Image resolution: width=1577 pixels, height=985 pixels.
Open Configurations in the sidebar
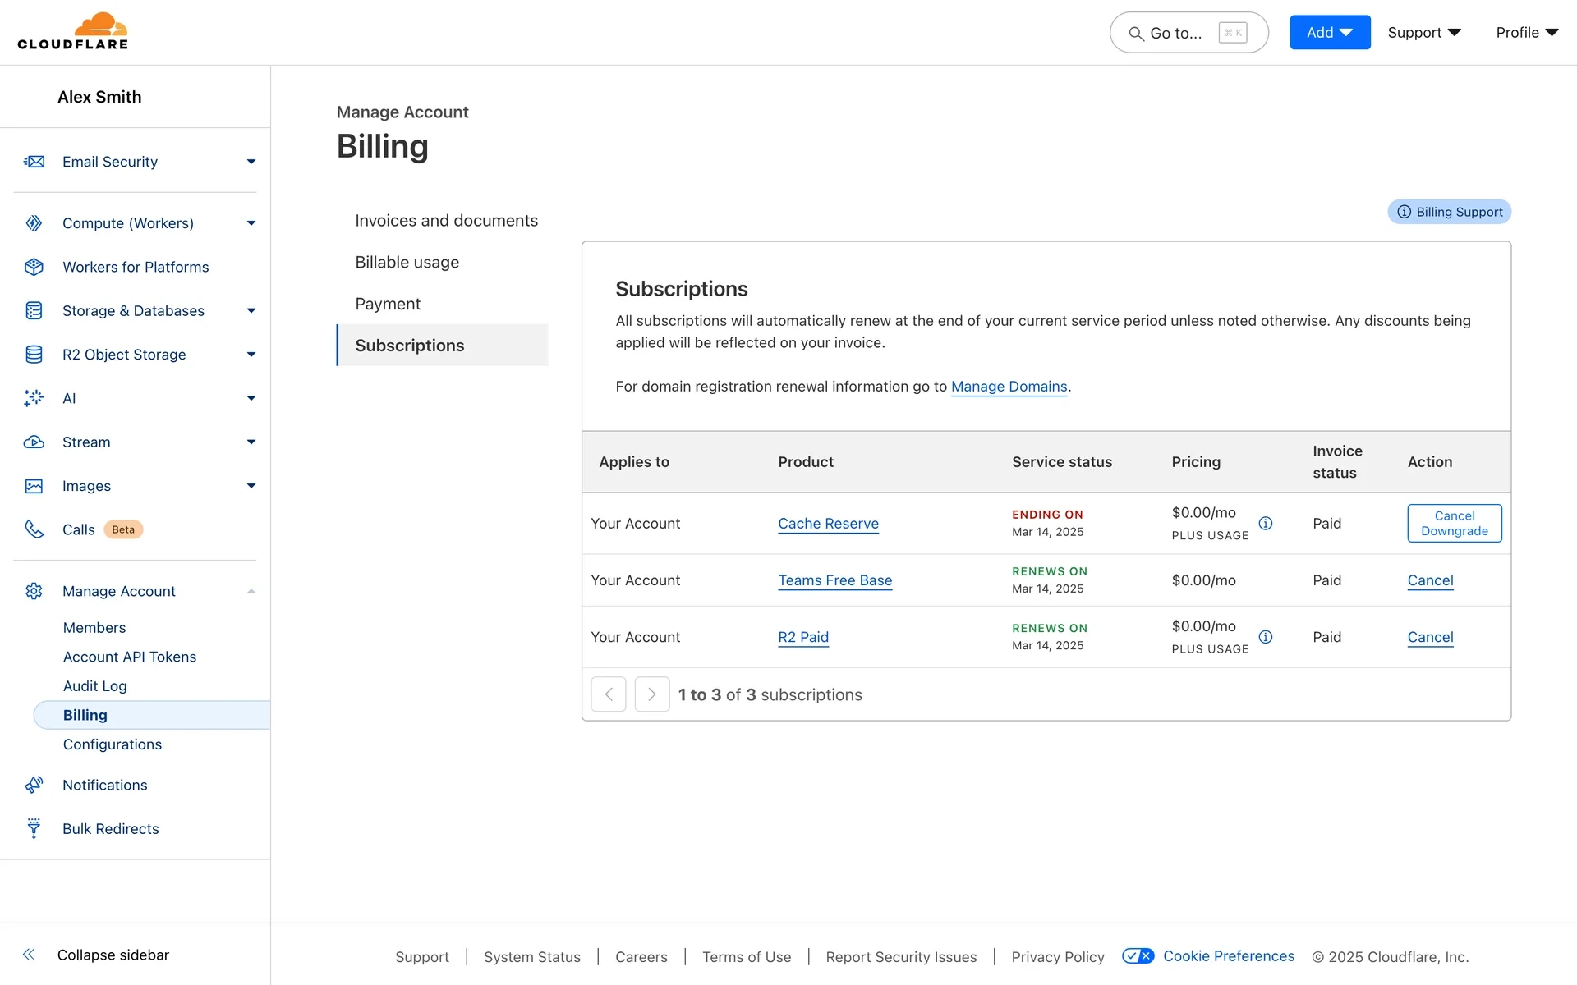113,744
